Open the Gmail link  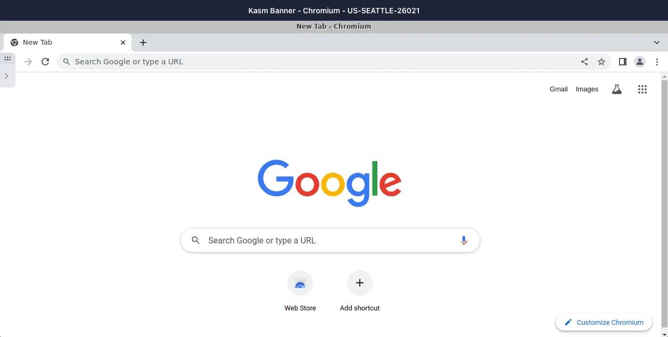[558, 89]
